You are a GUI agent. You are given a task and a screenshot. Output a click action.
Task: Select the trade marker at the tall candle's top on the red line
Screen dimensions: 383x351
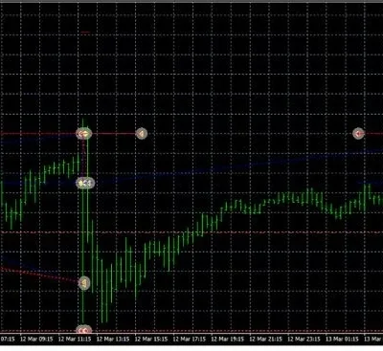[x=84, y=134]
